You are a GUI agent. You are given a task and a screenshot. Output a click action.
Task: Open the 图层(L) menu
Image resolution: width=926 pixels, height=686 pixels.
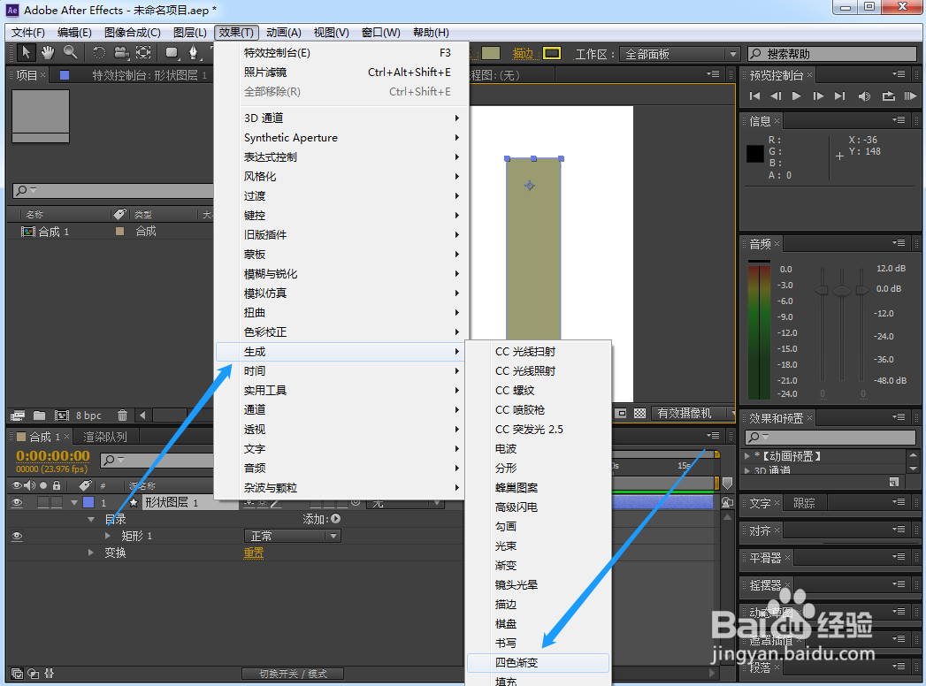[x=189, y=33]
